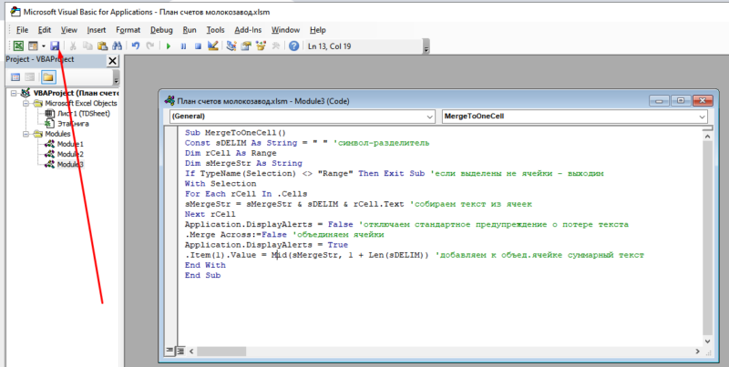
Task: Click the Copy toolbar icon
Action: (87, 46)
